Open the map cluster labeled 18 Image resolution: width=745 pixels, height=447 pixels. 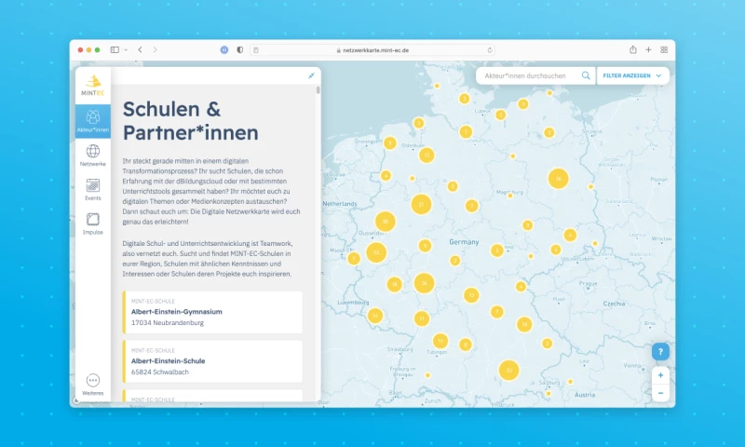coord(394,285)
